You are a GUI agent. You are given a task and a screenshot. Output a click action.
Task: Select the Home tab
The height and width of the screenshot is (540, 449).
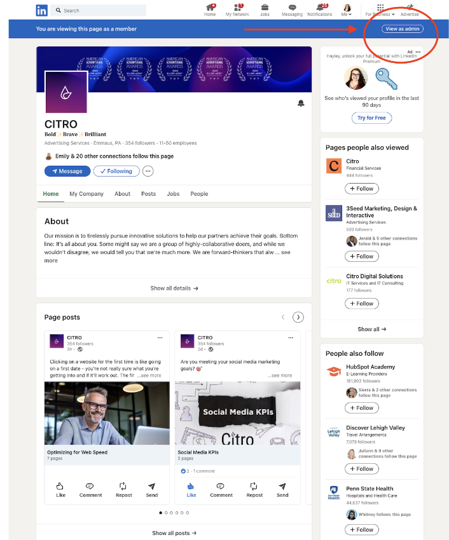point(51,194)
